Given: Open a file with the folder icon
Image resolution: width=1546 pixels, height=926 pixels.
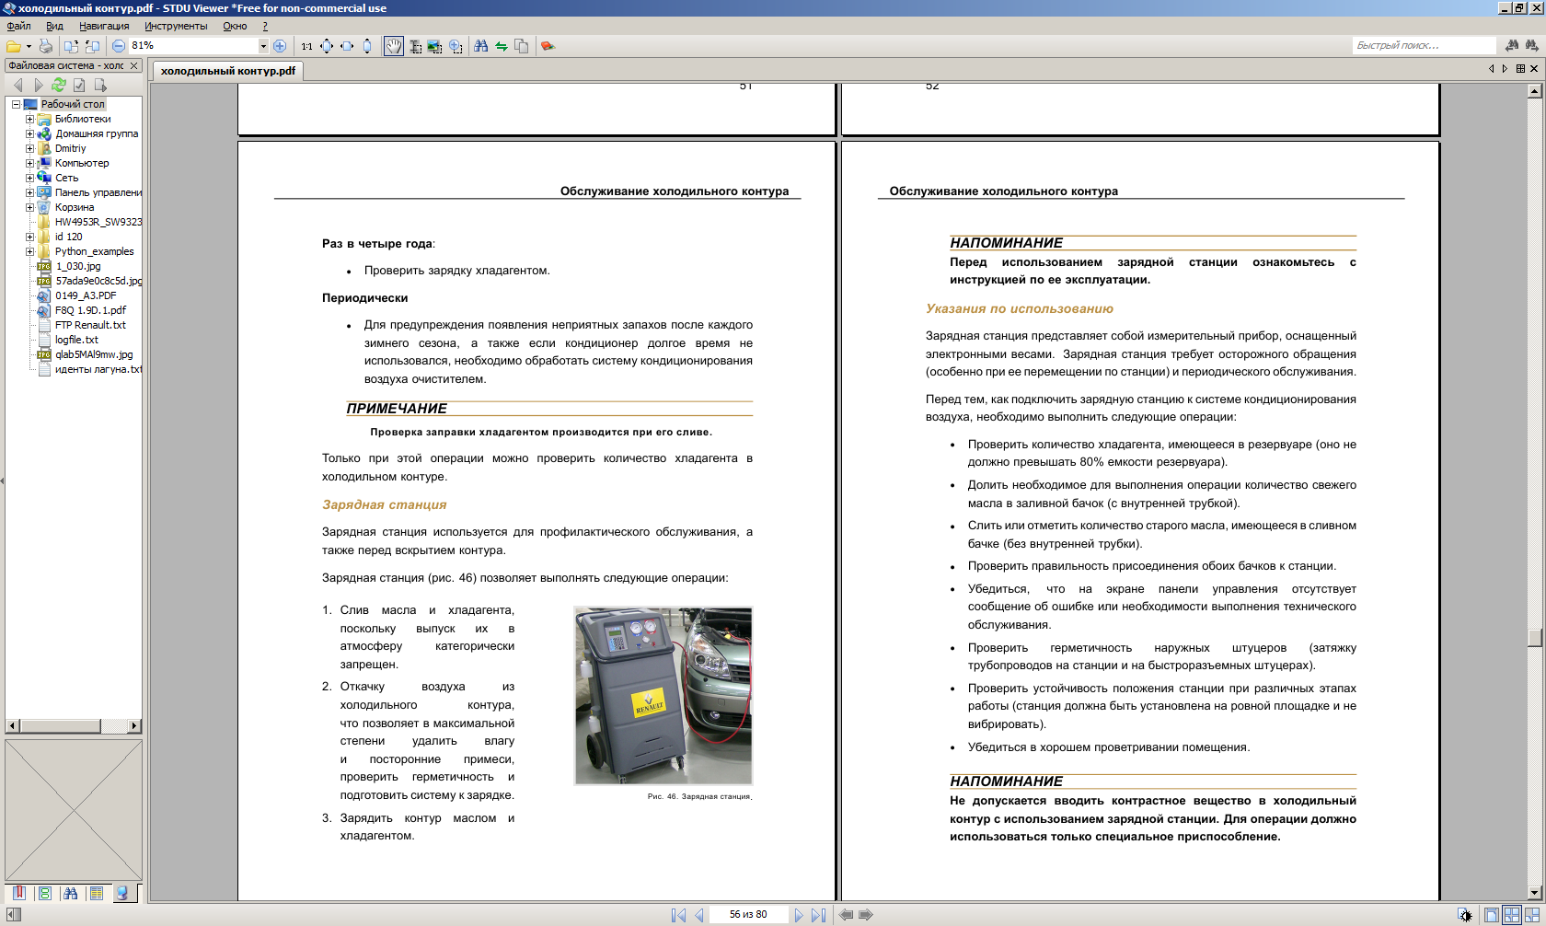Looking at the screenshot, I should click(13, 46).
